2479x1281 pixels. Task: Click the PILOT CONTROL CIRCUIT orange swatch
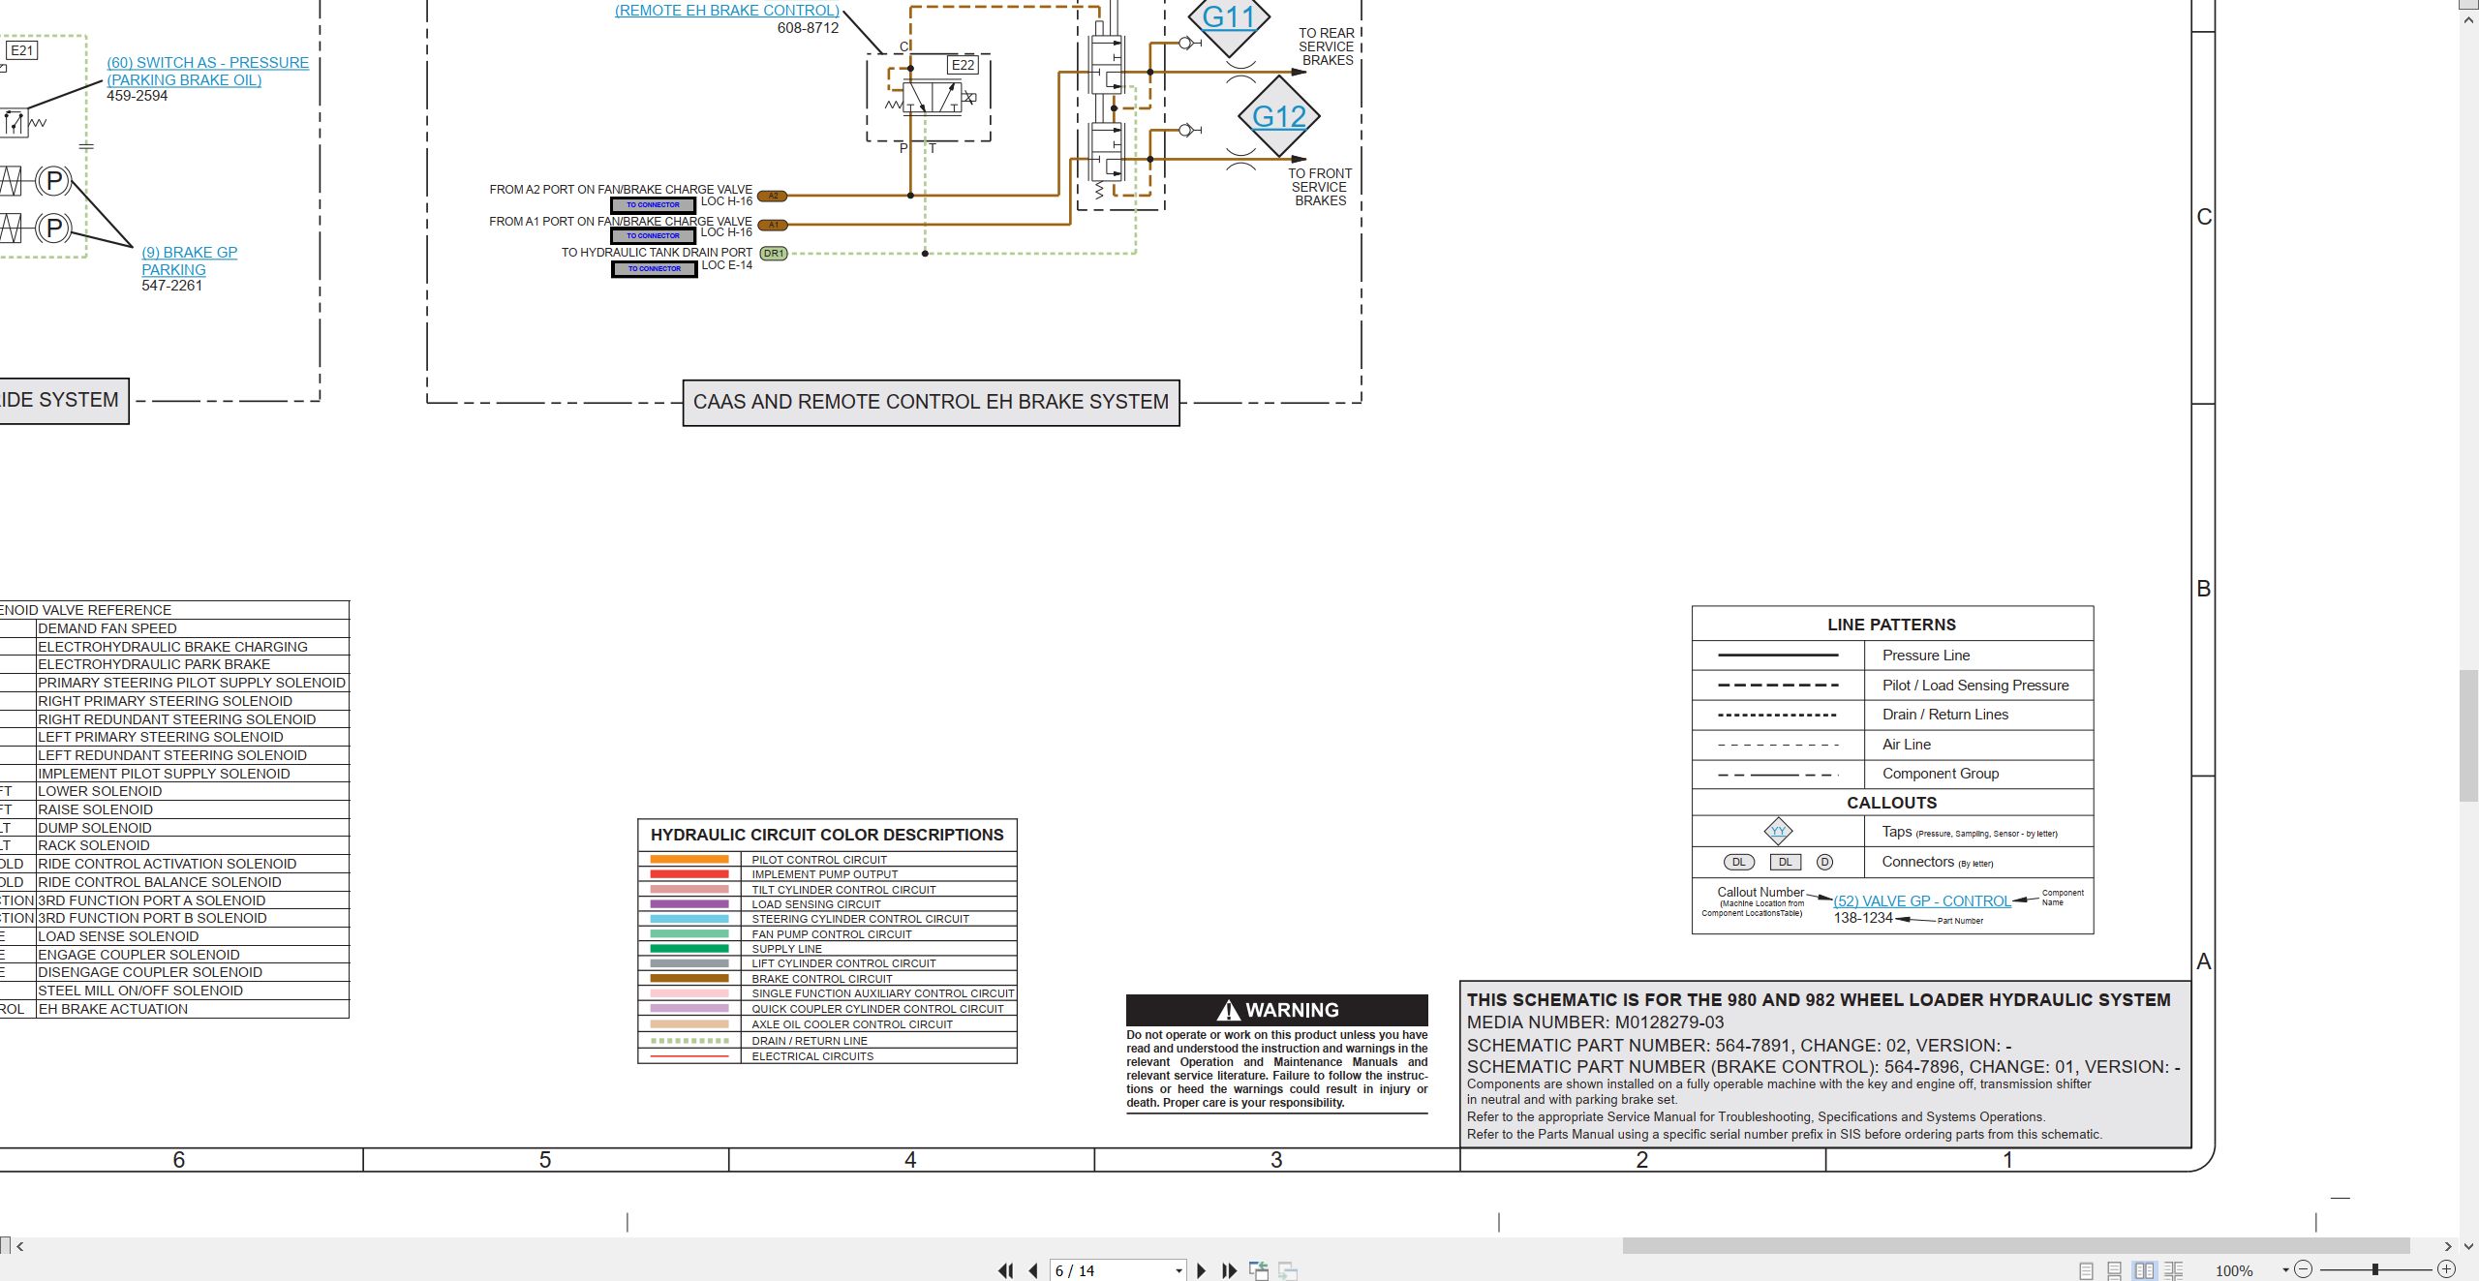tap(689, 860)
